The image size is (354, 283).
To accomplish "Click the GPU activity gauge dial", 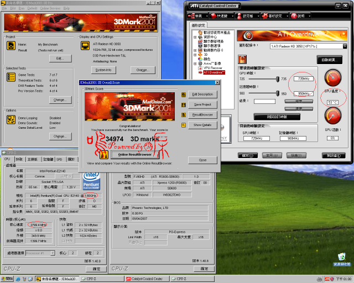I will pyautogui.click(x=333, y=116).
